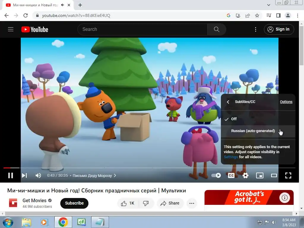Open YouTube guide hamburger menu
The image size is (304, 228).
pos(11,29)
